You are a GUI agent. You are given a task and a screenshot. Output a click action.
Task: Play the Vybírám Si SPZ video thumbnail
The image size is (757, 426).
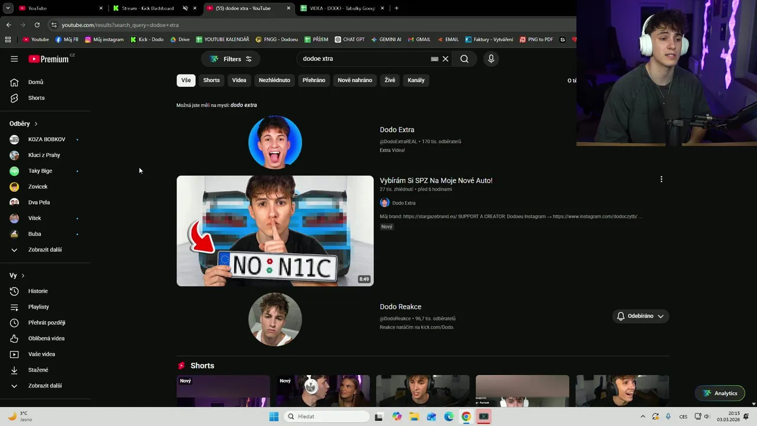point(275,231)
